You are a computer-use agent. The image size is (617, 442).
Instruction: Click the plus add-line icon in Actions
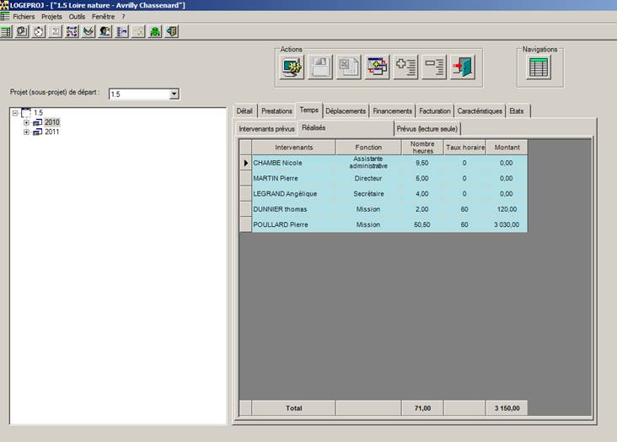[405, 67]
